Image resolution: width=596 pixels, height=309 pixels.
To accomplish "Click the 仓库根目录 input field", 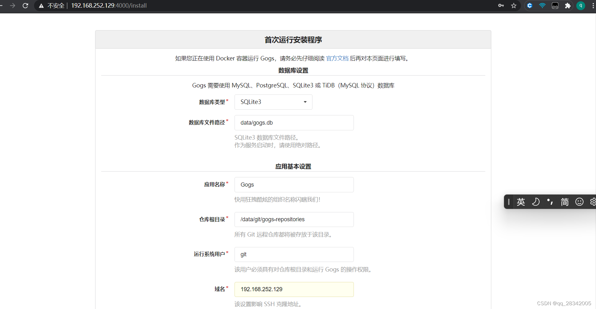I will pyautogui.click(x=294, y=219).
